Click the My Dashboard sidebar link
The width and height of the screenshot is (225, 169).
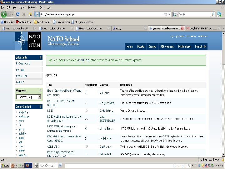[x=23, y=63]
